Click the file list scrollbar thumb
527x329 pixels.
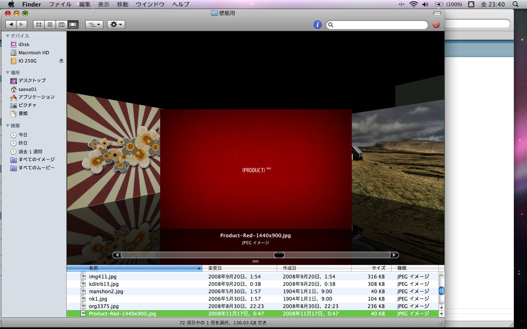point(441,291)
